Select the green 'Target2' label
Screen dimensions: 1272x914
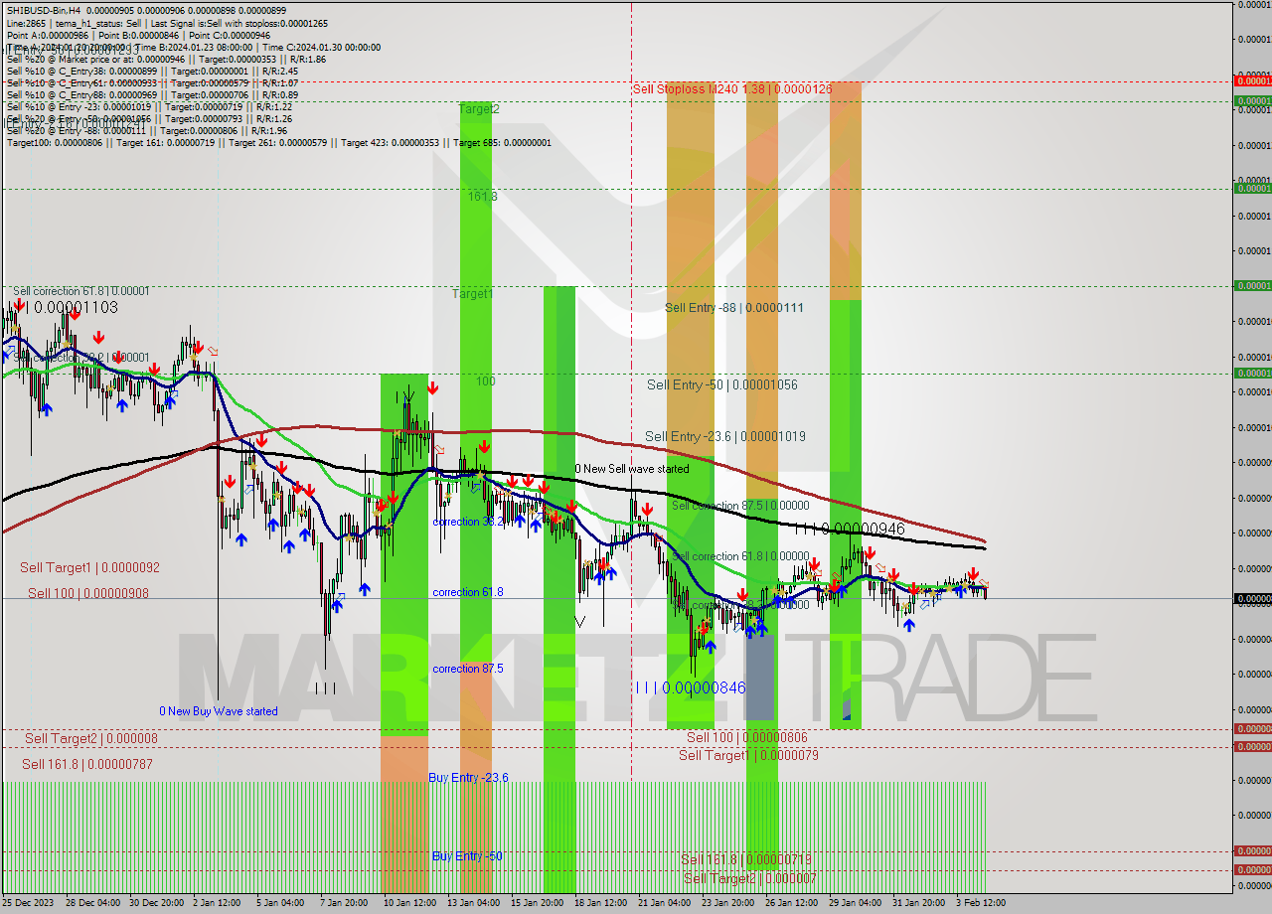pyautogui.click(x=480, y=108)
